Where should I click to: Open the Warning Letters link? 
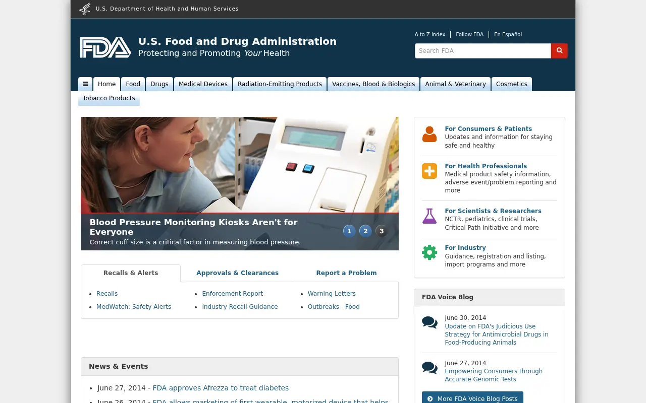click(x=332, y=294)
